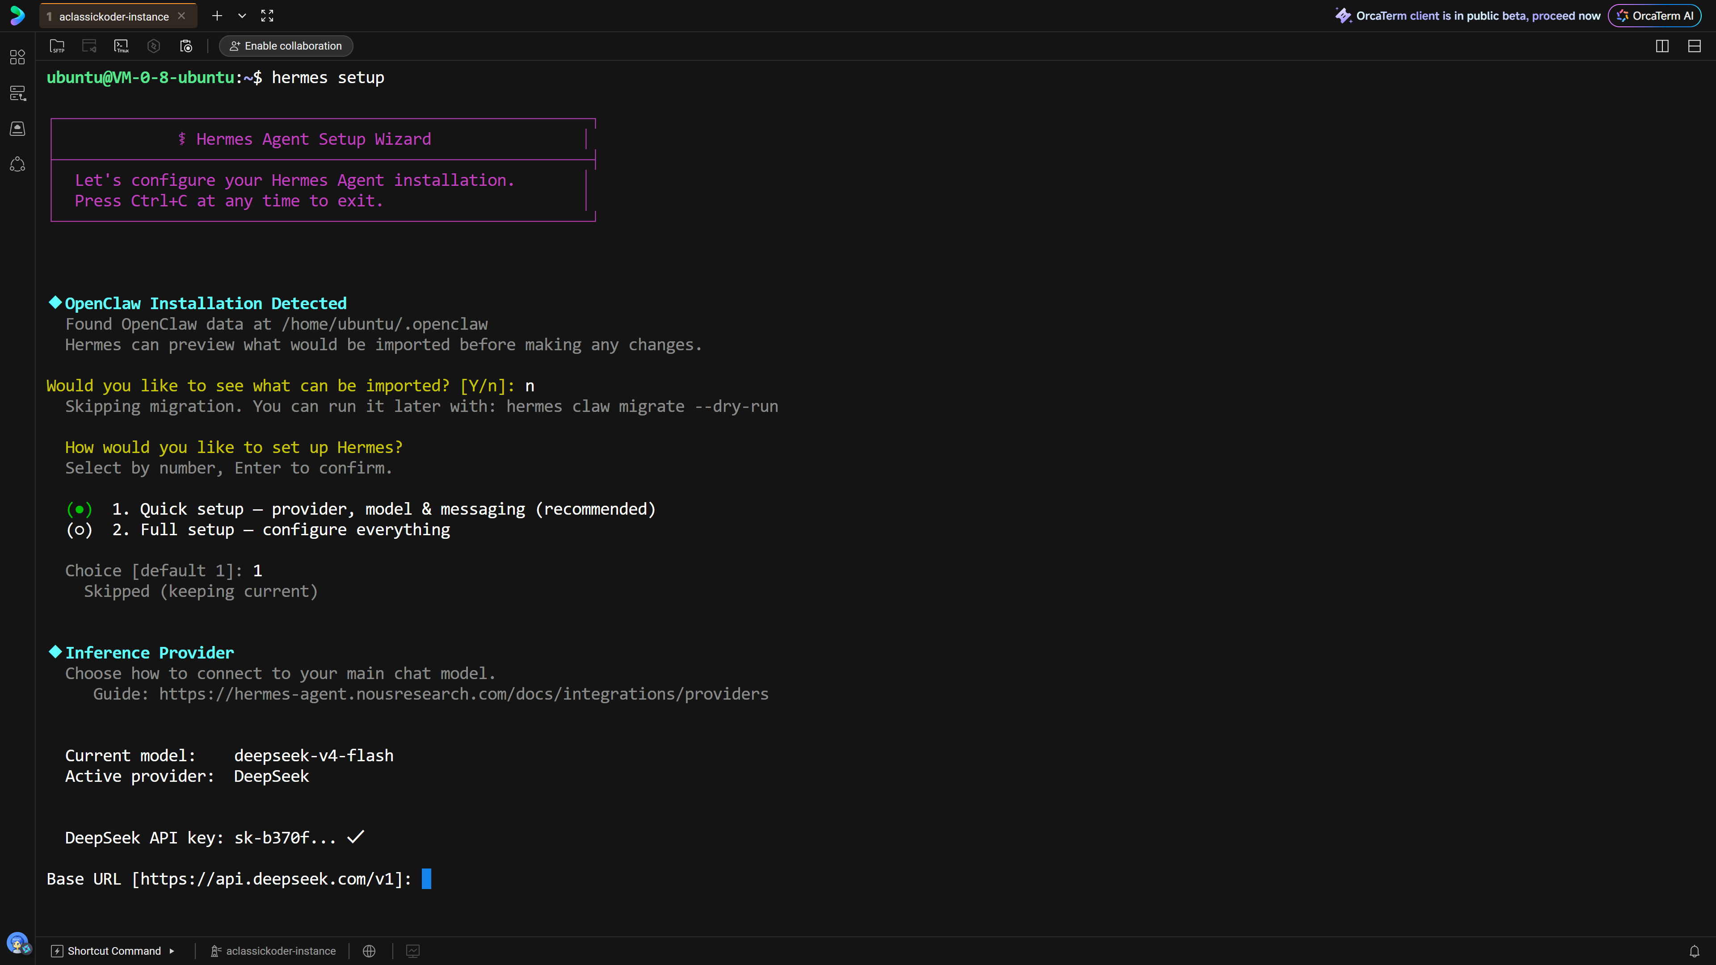Image resolution: width=1716 pixels, height=965 pixels.
Task: Split the terminal into side-by-side panes
Action: (x=1662, y=46)
